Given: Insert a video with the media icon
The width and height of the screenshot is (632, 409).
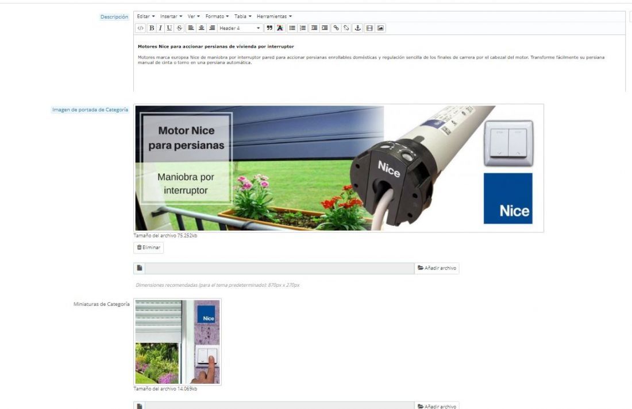Looking at the screenshot, I should point(369,28).
